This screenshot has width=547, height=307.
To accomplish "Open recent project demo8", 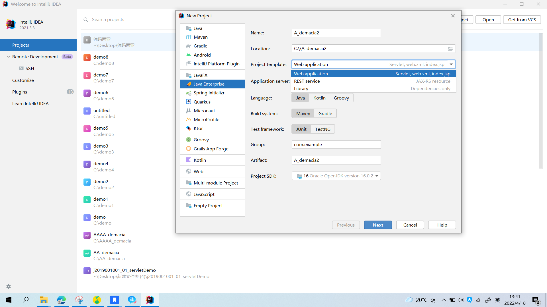I will tap(128, 60).
